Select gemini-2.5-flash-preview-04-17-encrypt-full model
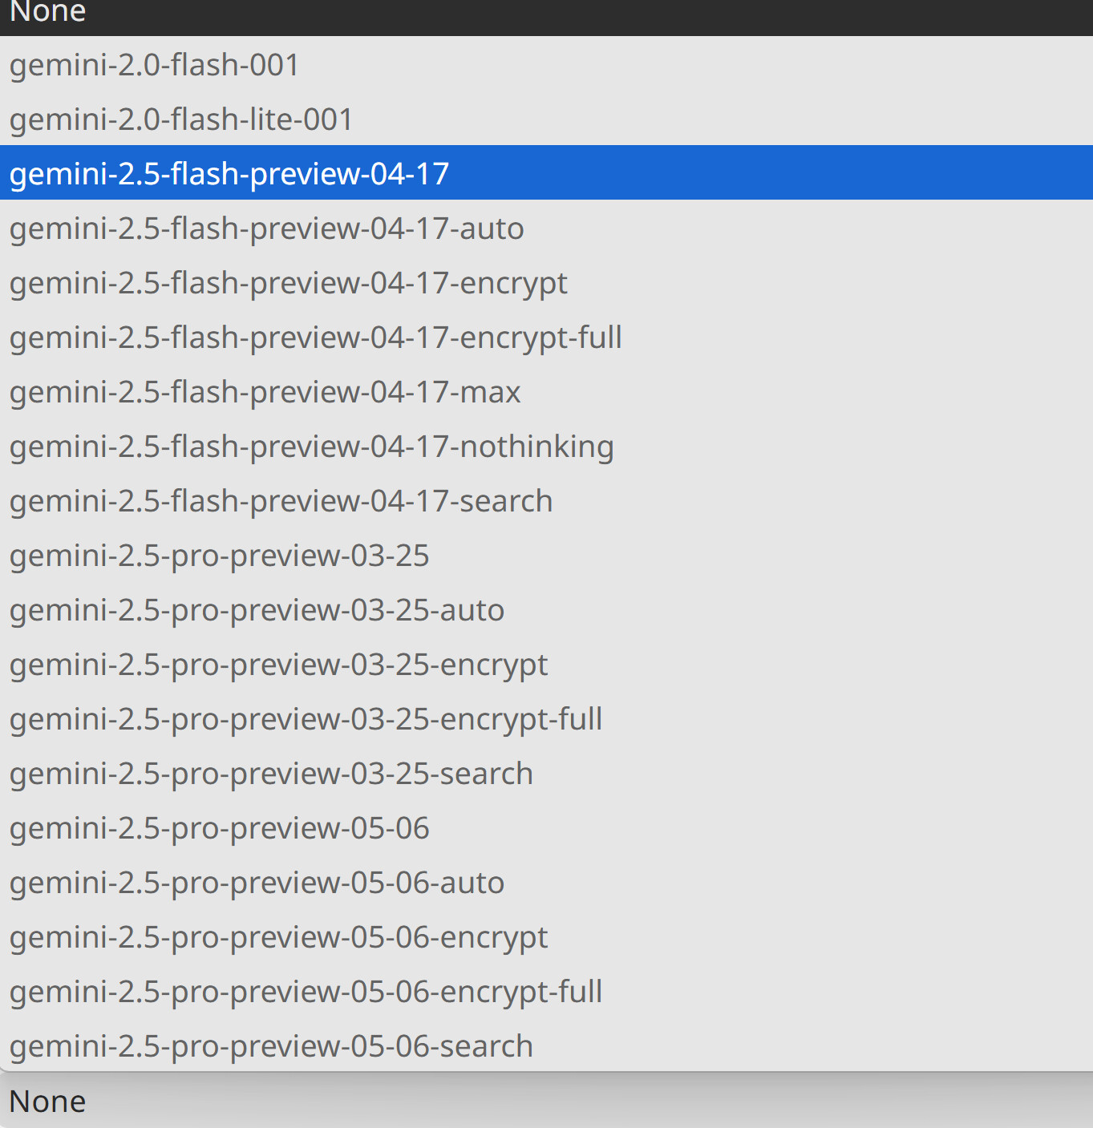The image size is (1093, 1128). pos(315,338)
